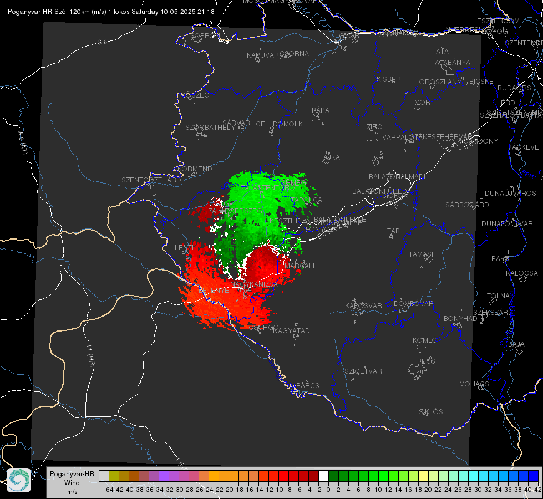Click the '-64' legend value

(x=109, y=490)
